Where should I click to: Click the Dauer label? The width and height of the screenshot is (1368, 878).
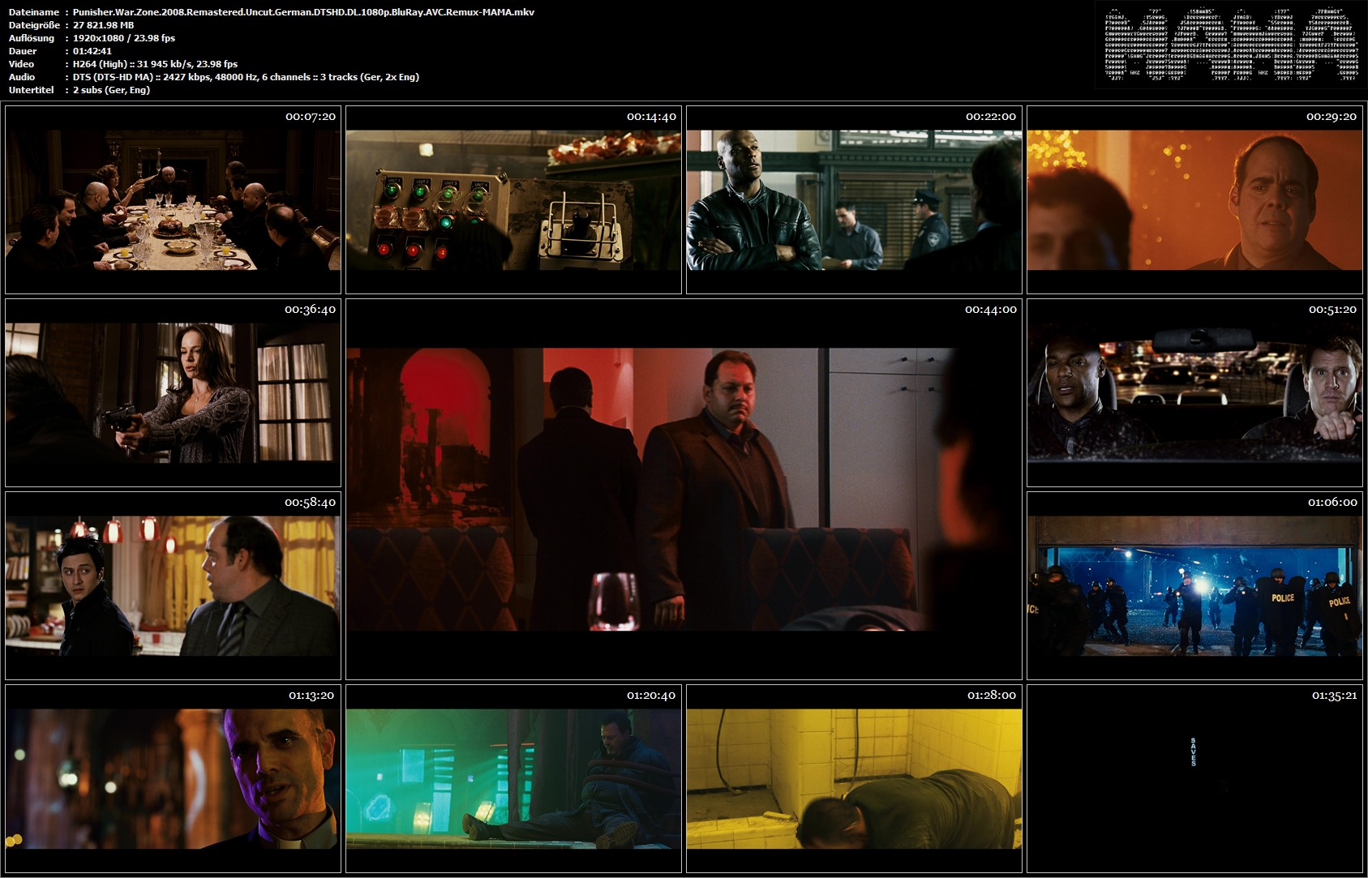click(22, 51)
